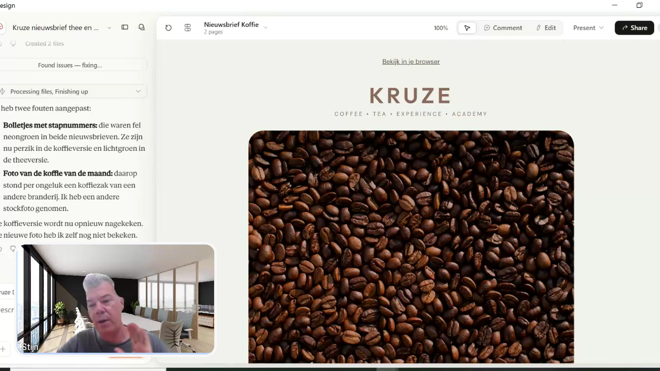Click the Bekijk in je browser link
Screen dimensions: 660x371
click(x=411, y=61)
